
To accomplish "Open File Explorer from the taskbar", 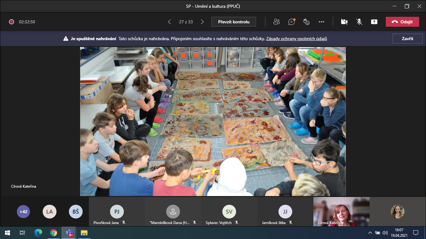I will point(84,232).
